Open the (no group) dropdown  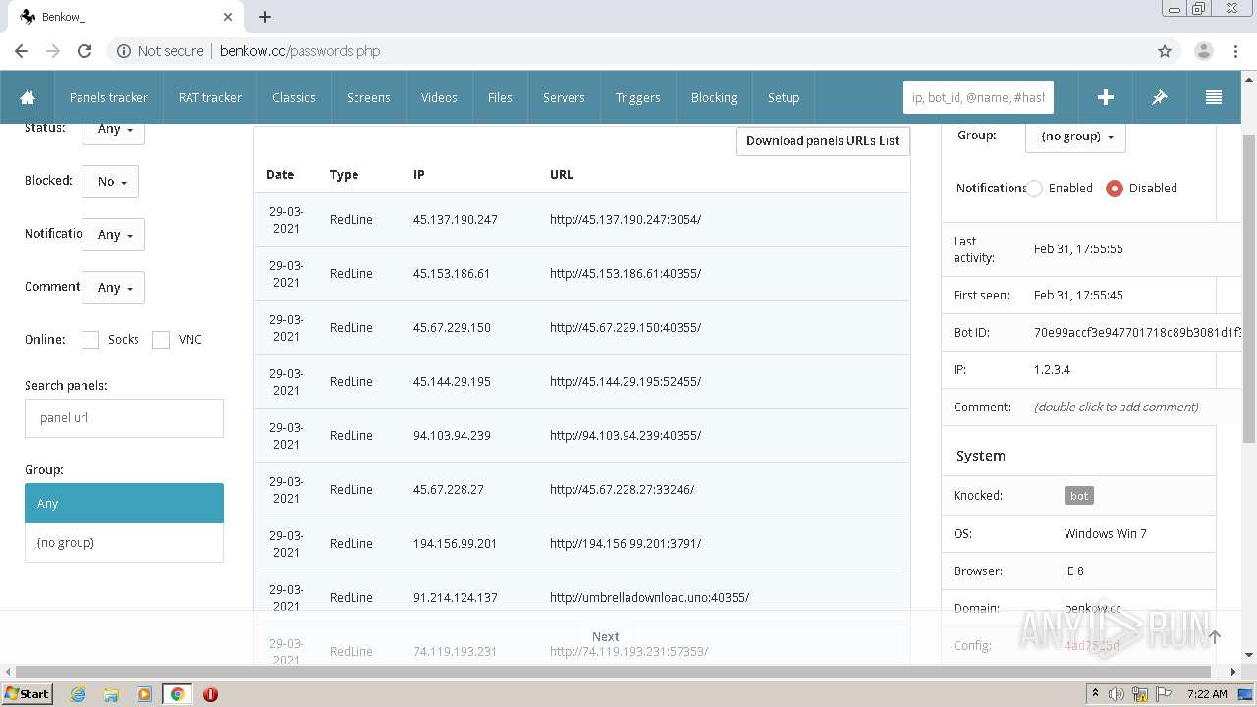(x=1075, y=136)
